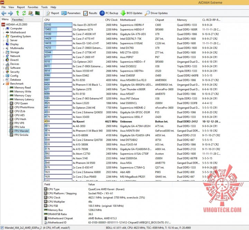Launch PC Backup
The height and width of the screenshot is (230, 249).
tap(109, 13)
